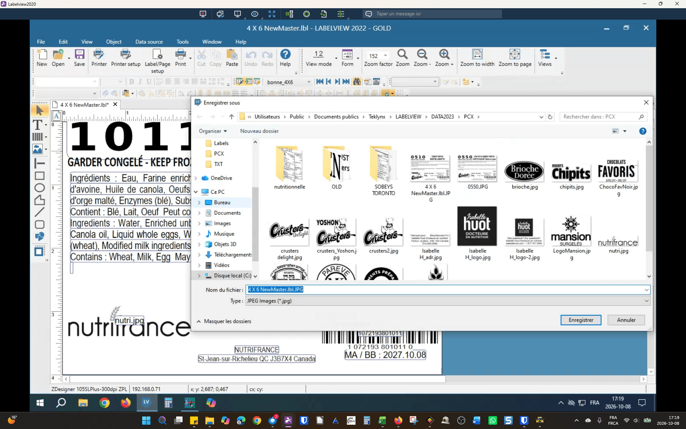
Task: Click the Zoom to width icon
Action: pyautogui.click(x=477, y=58)
